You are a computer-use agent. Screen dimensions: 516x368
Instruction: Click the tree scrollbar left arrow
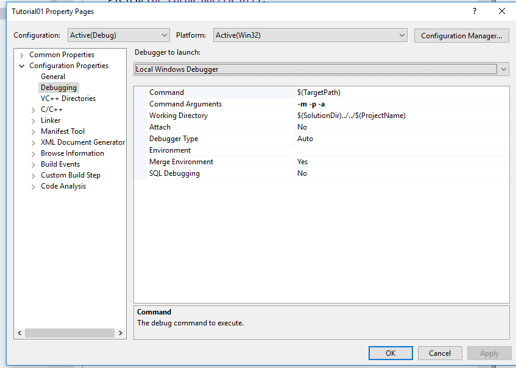(19, 333)
